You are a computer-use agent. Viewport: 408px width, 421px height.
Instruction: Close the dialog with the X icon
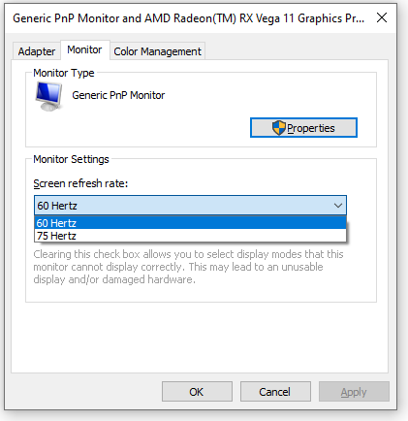[382, 17]
